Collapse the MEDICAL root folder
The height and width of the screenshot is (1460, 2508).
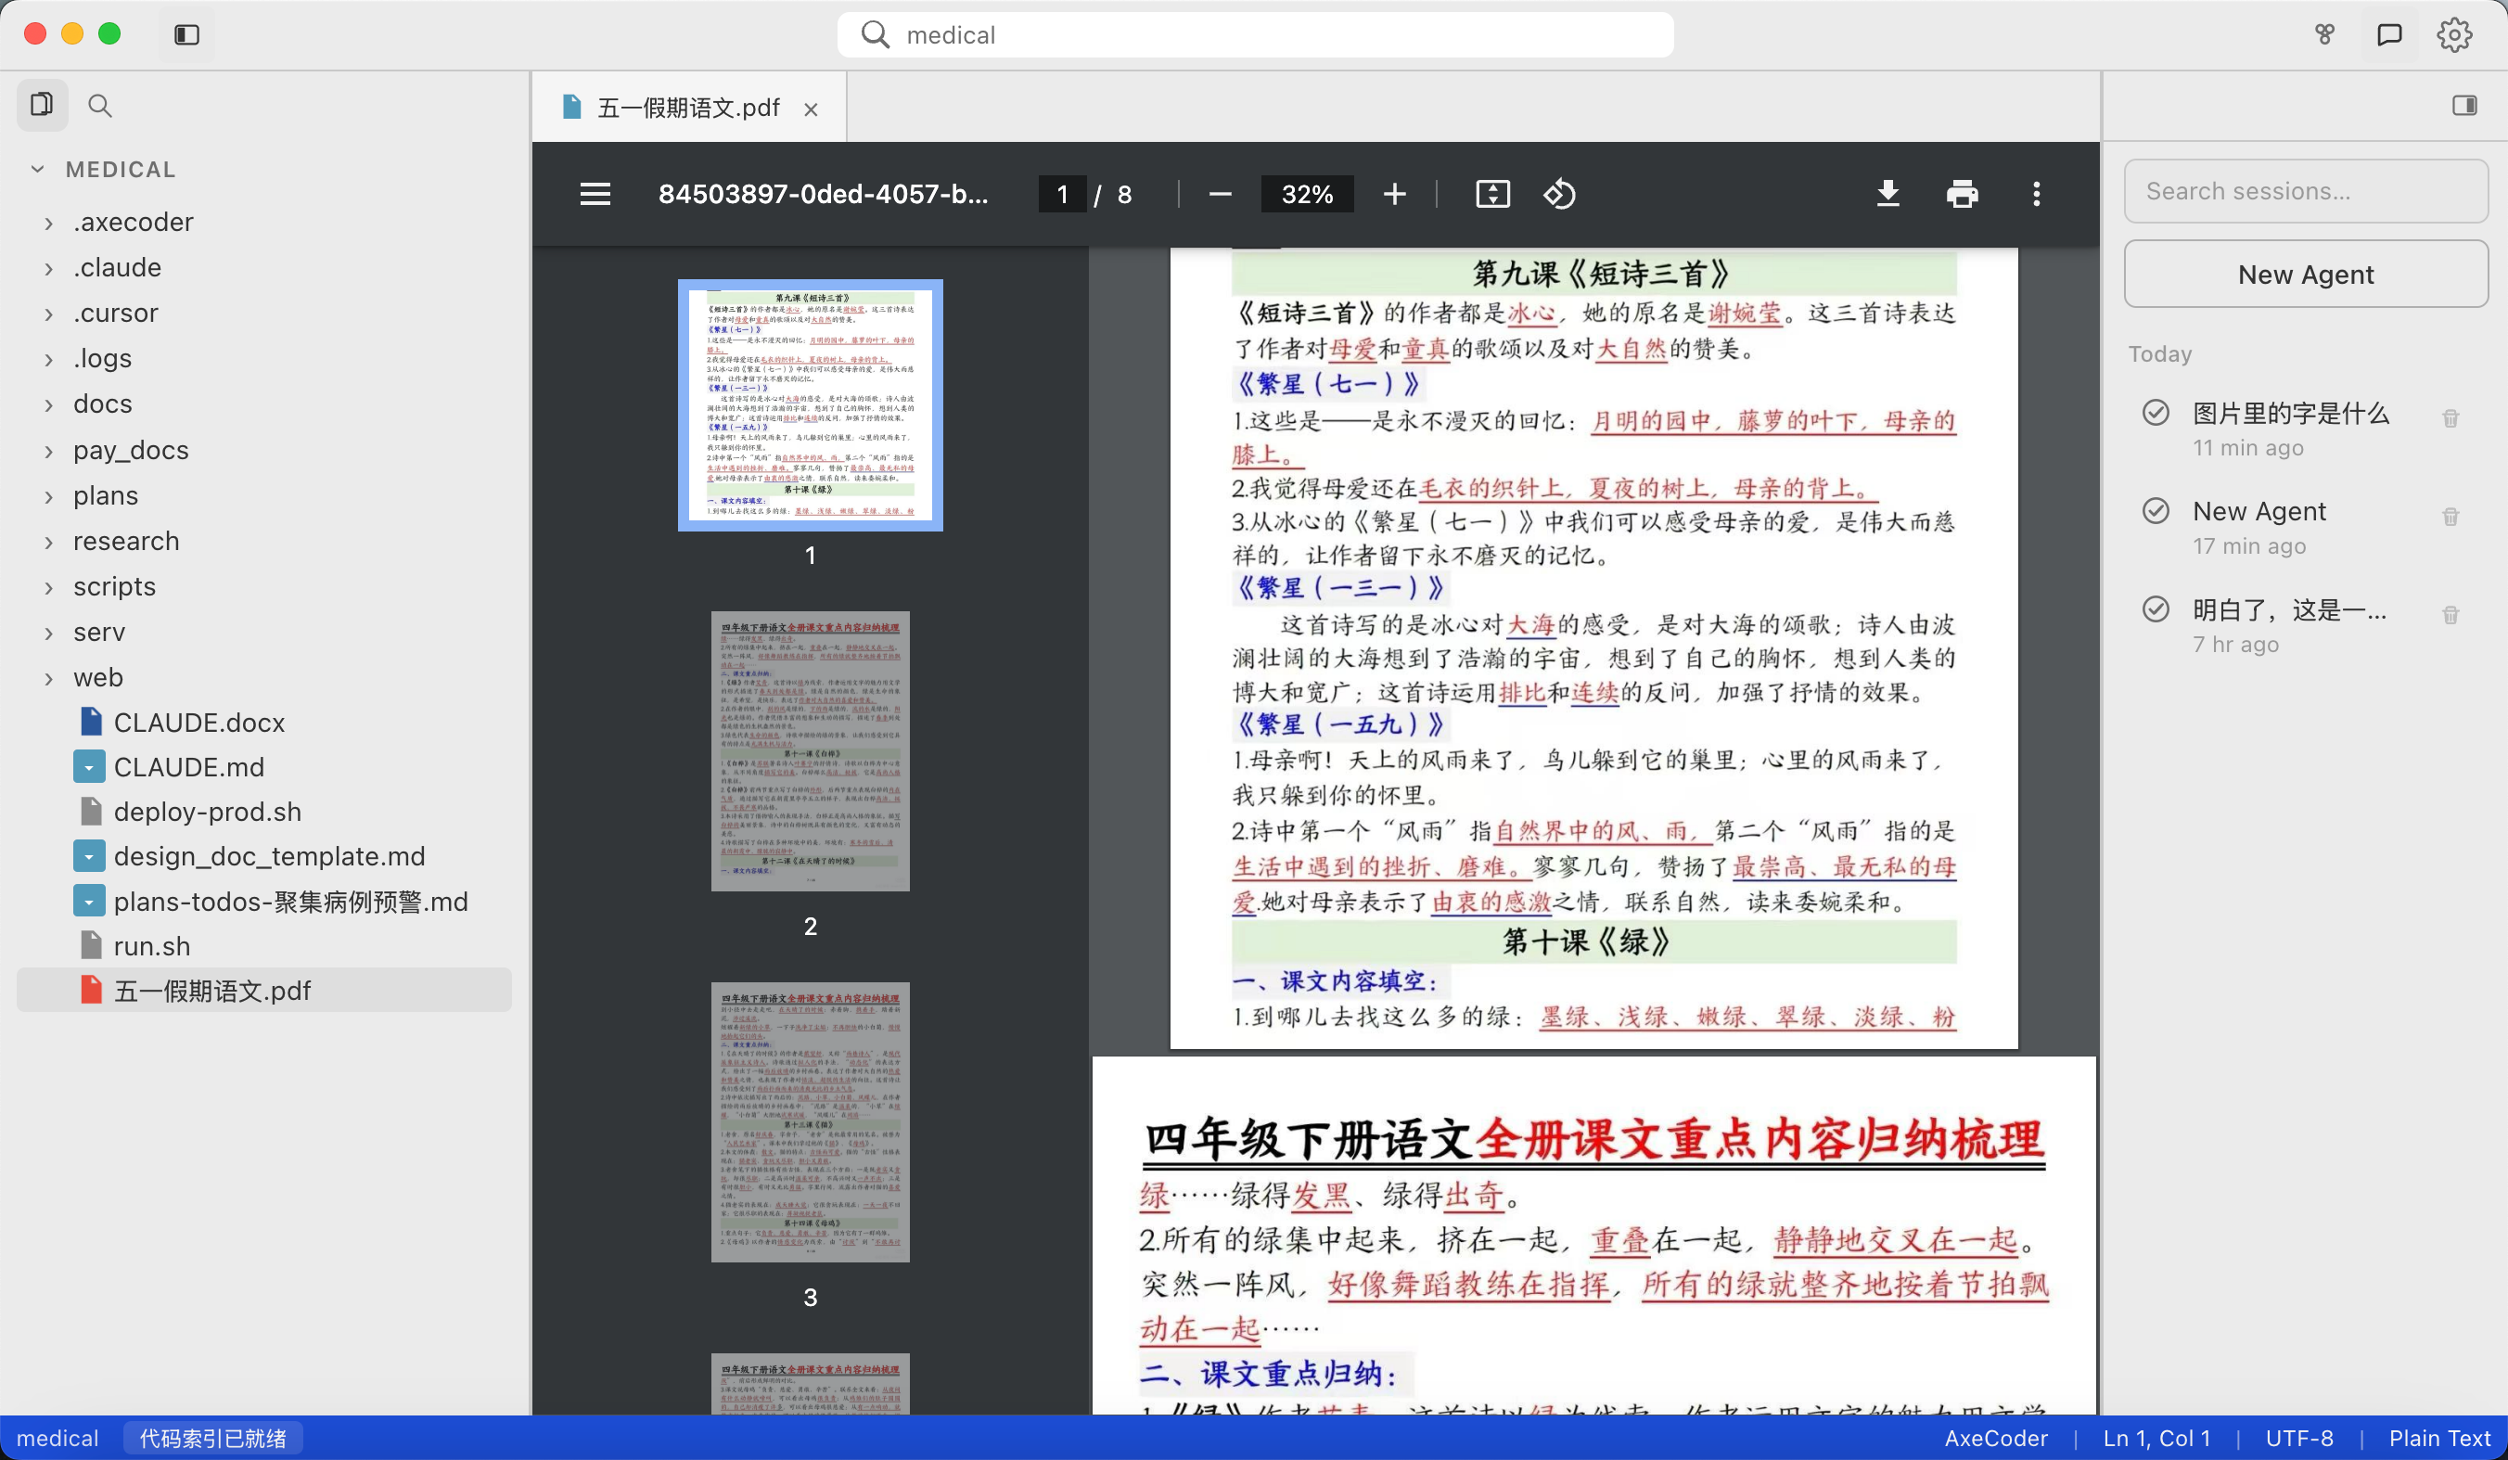point(38,169)
